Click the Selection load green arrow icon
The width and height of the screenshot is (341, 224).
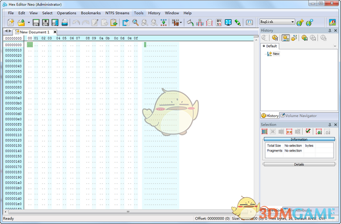(319, 132)
